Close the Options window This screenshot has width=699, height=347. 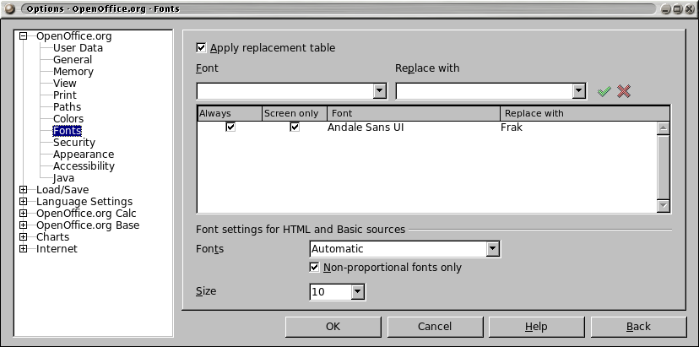coord(688,9)
